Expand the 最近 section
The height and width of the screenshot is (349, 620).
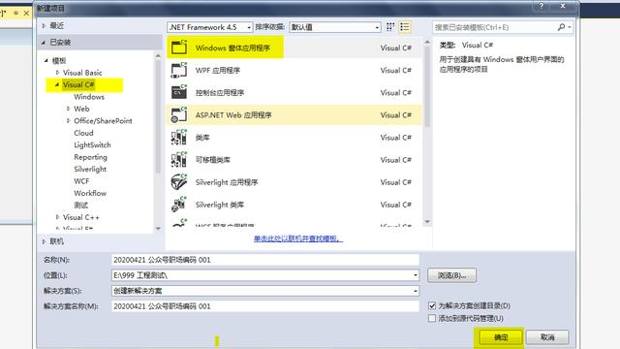[44, 26]
